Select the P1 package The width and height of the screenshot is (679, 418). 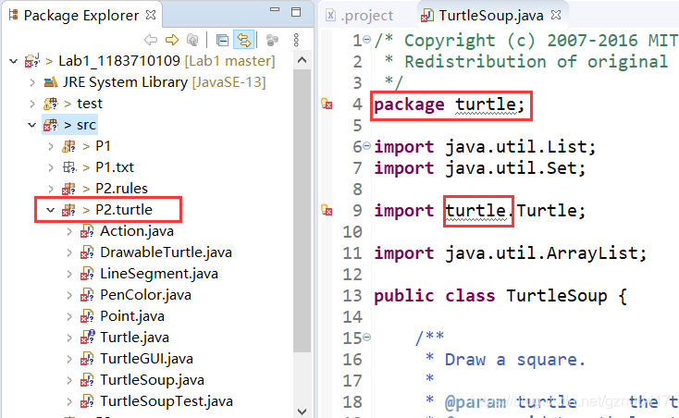(x=86, y=146)
